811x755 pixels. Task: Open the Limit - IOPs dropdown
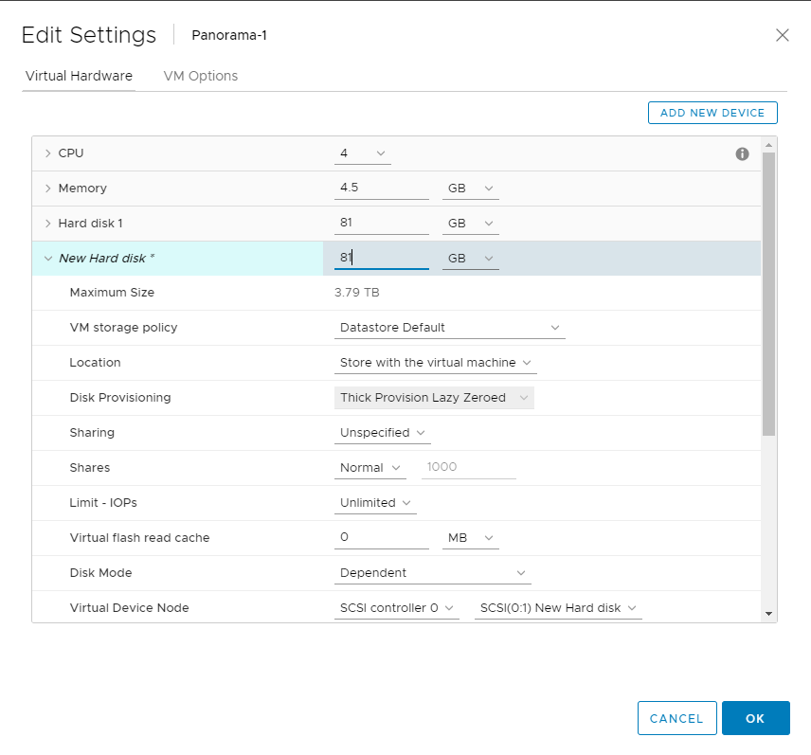pos(375,502)
